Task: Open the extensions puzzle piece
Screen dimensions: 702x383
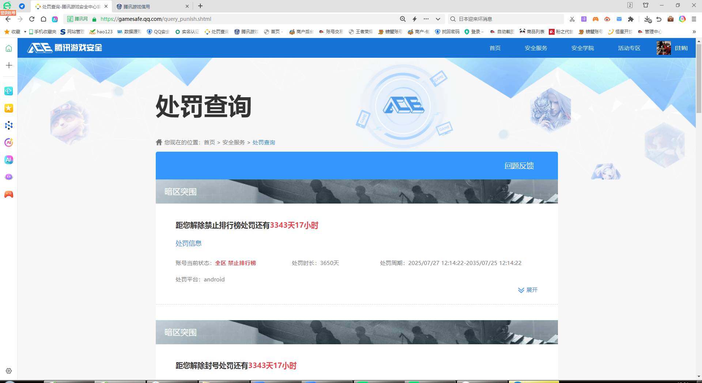Action: coord(631,19)
